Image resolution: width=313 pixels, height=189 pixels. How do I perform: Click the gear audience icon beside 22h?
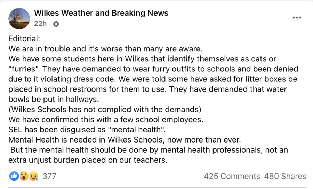pyautogui.click(x=56, y=24)
